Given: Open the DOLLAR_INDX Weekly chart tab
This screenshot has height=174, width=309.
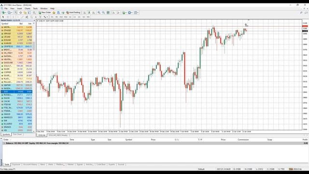Looking at the screenshot, I should point(58,135).
